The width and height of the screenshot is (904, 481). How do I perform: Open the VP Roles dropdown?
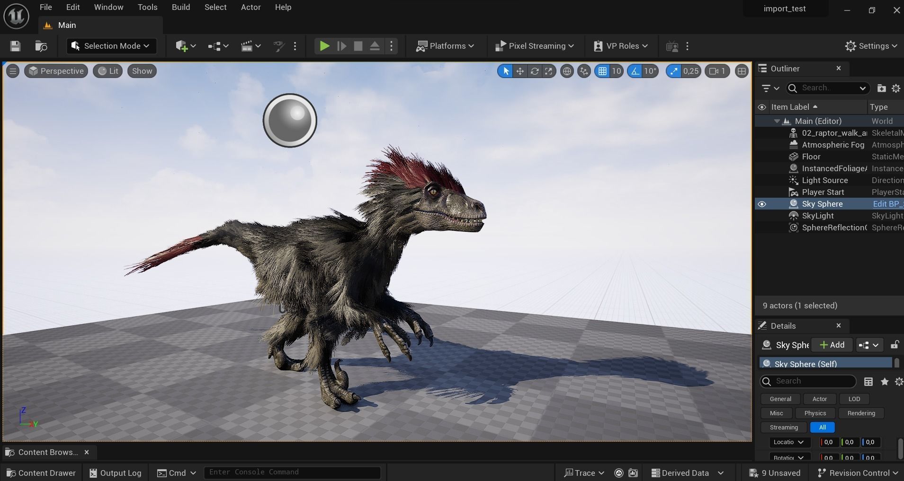620,46
